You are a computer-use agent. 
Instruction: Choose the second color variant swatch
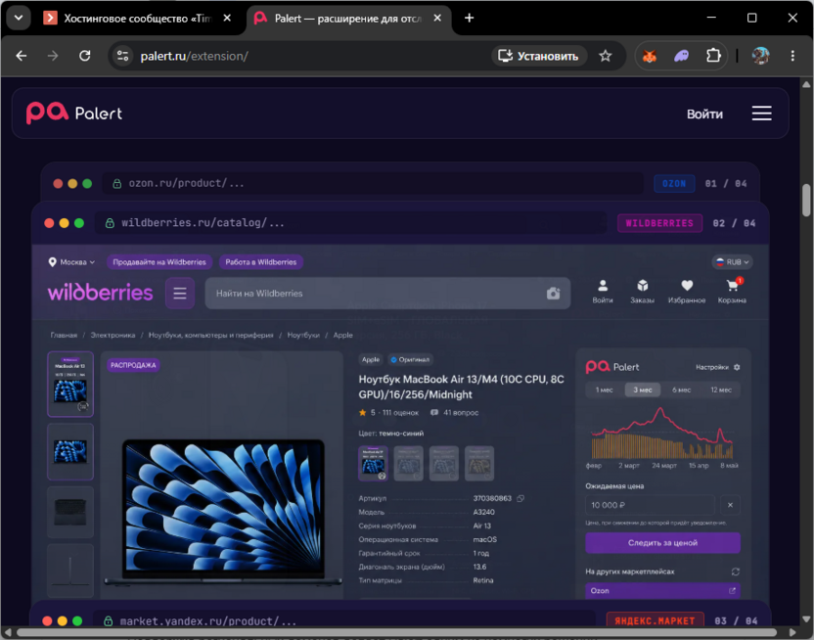pyautogui.click(x=409, y=463)
